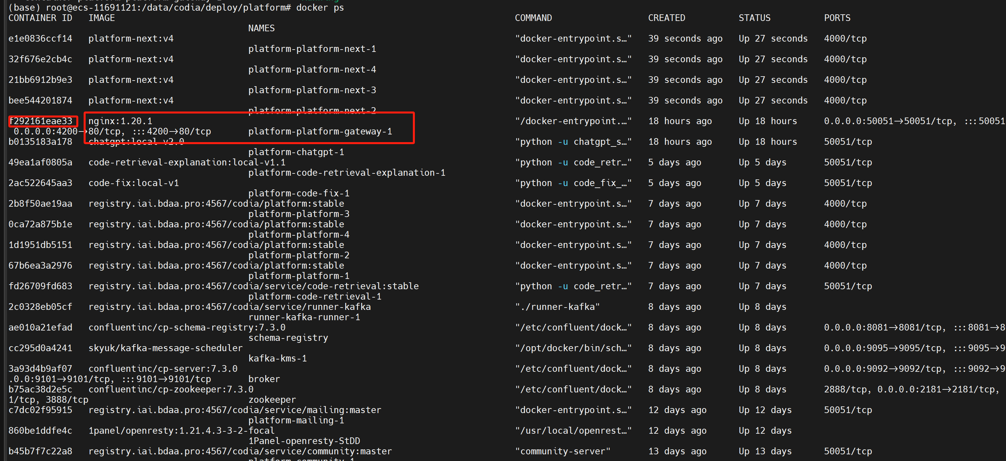Click platform-chatgpt-1 container name

click(296, 152)
